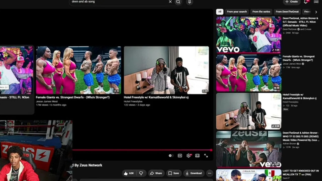Screen dimensions: 322x181
Task: Open the account avatar menu
Action: coord(316,2)
